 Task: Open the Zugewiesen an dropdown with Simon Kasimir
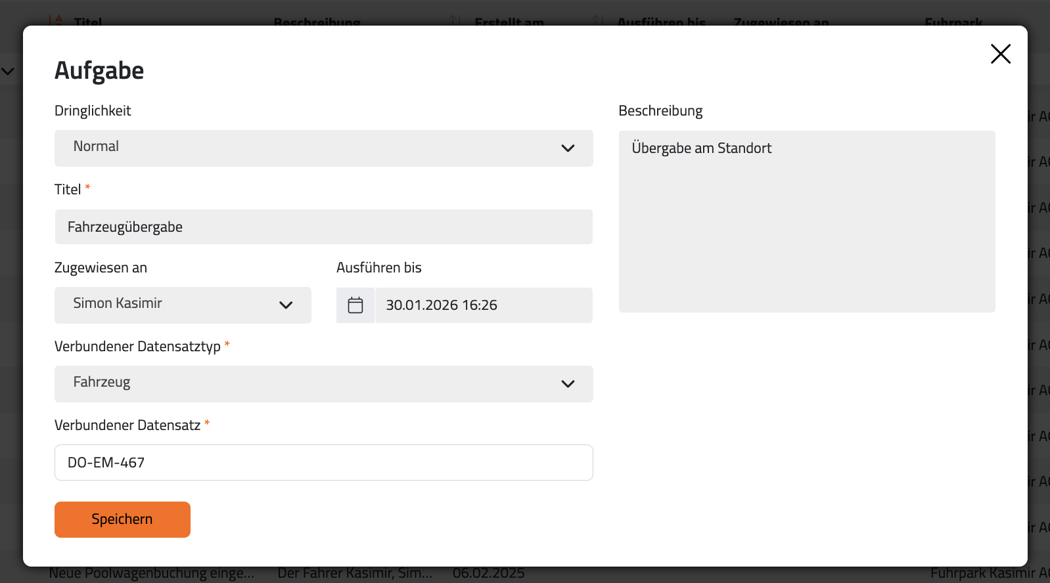point(183,305)
